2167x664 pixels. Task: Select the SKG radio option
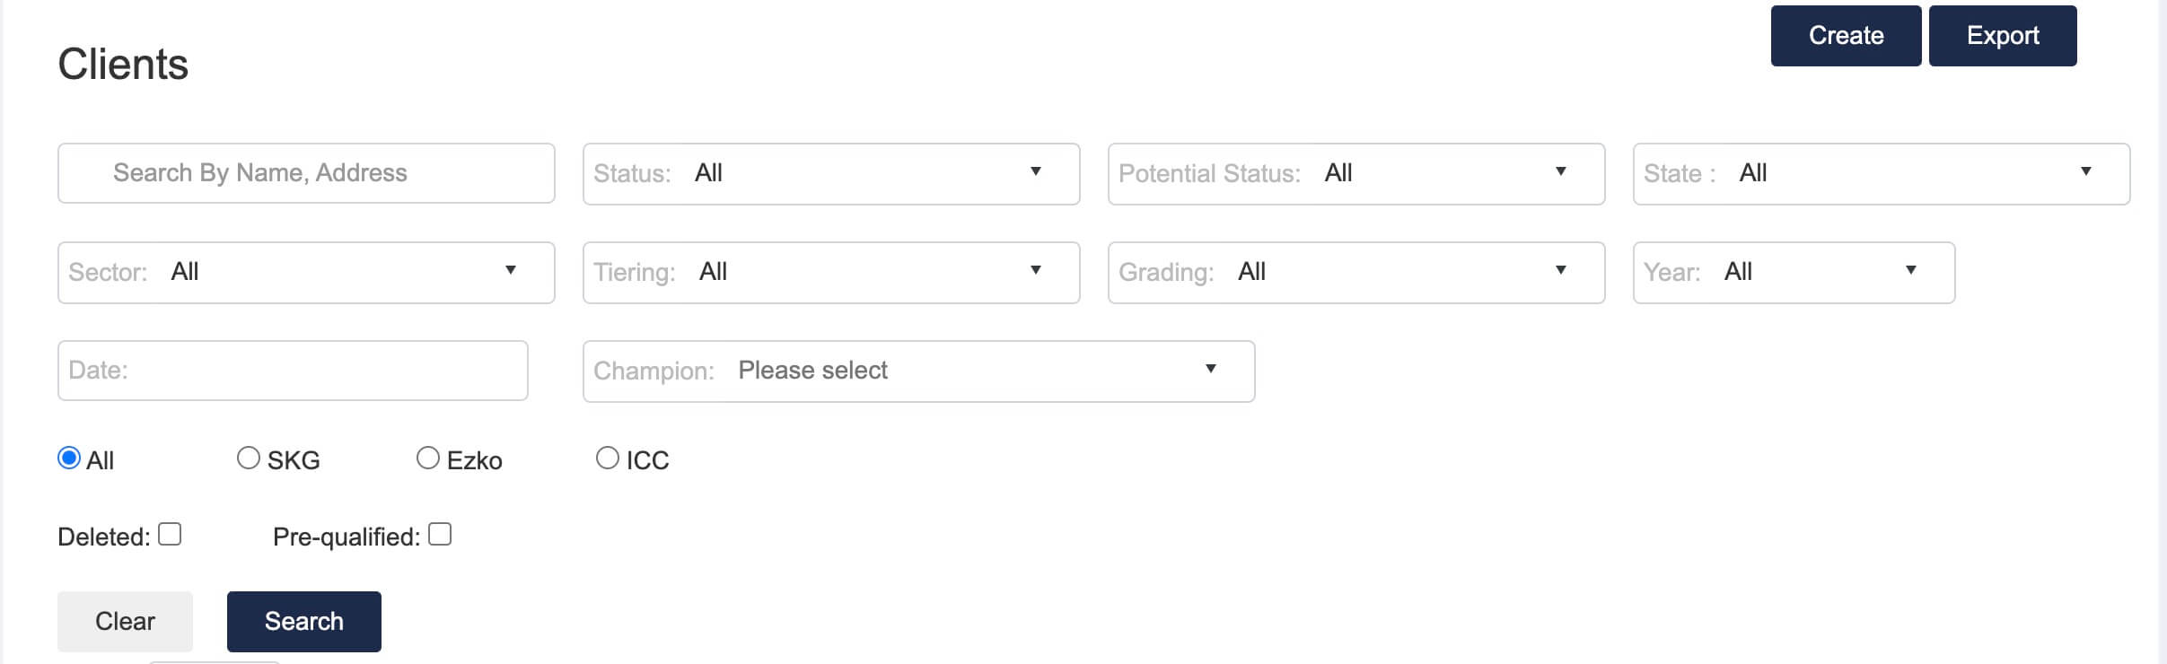pos(249,459)
